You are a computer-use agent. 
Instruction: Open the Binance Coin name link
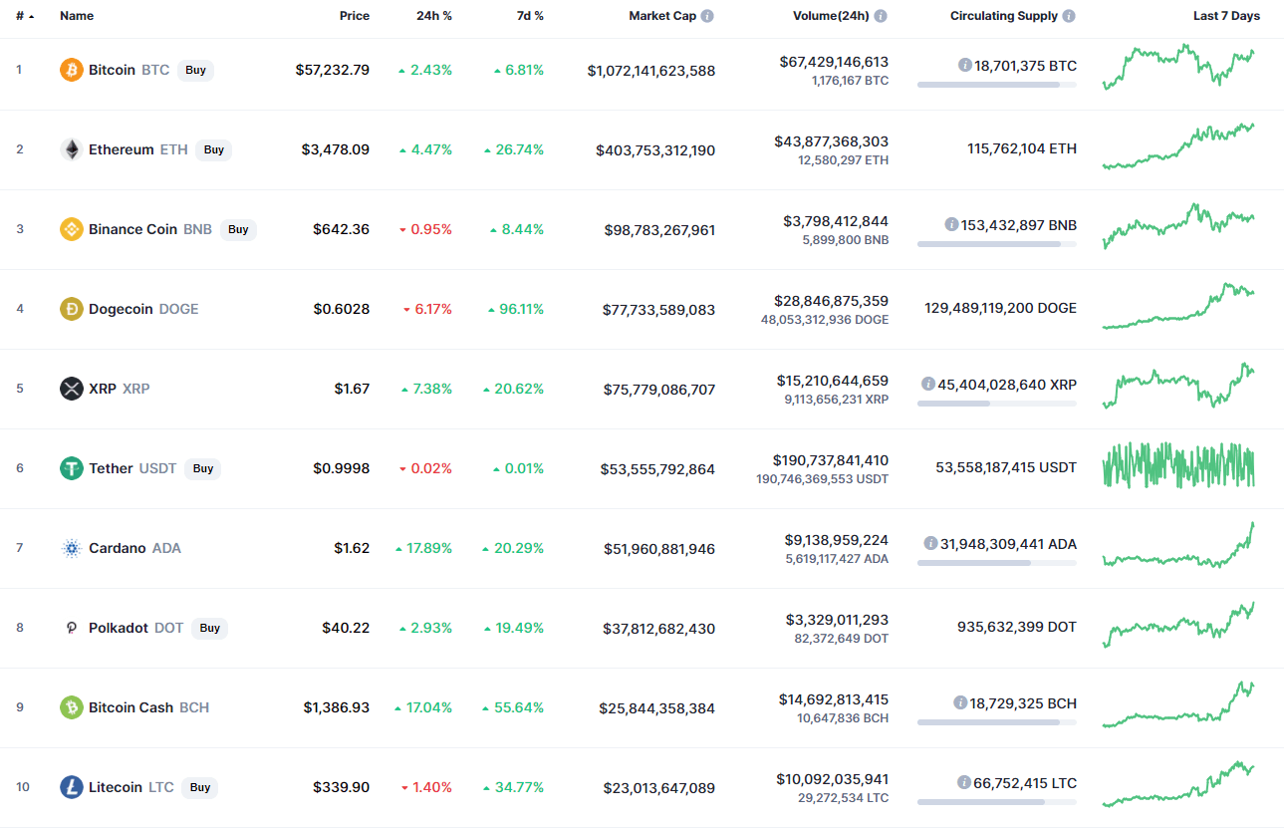(x=132, y=229)
